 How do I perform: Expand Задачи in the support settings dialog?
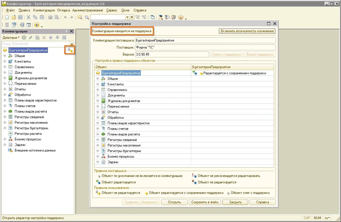coord(98,162)
